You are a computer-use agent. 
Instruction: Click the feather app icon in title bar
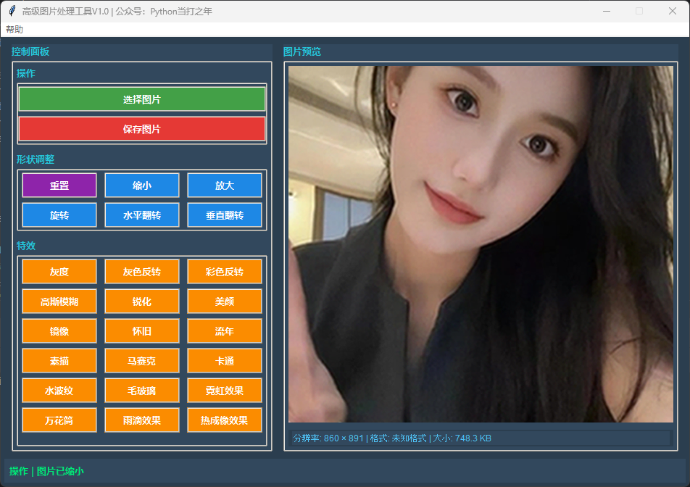[x=12, y=11]
